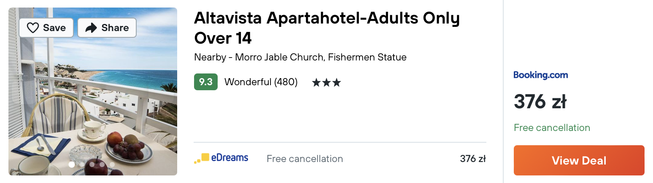
Task: Click the green Free cancellation label
Action: coord(552,128)
